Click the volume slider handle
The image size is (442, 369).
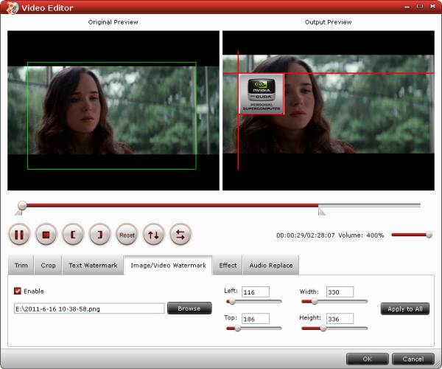[429, 235]
